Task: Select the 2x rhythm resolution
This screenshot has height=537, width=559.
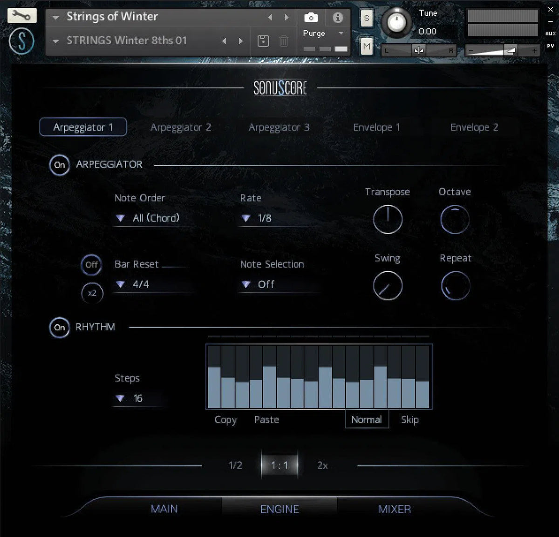Action: coord(322,464)
